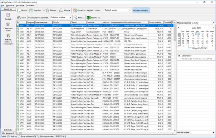Click horizontal scrollbar right arrow
The width and height of the screenshot is (216, 138).
pos(172,133)
